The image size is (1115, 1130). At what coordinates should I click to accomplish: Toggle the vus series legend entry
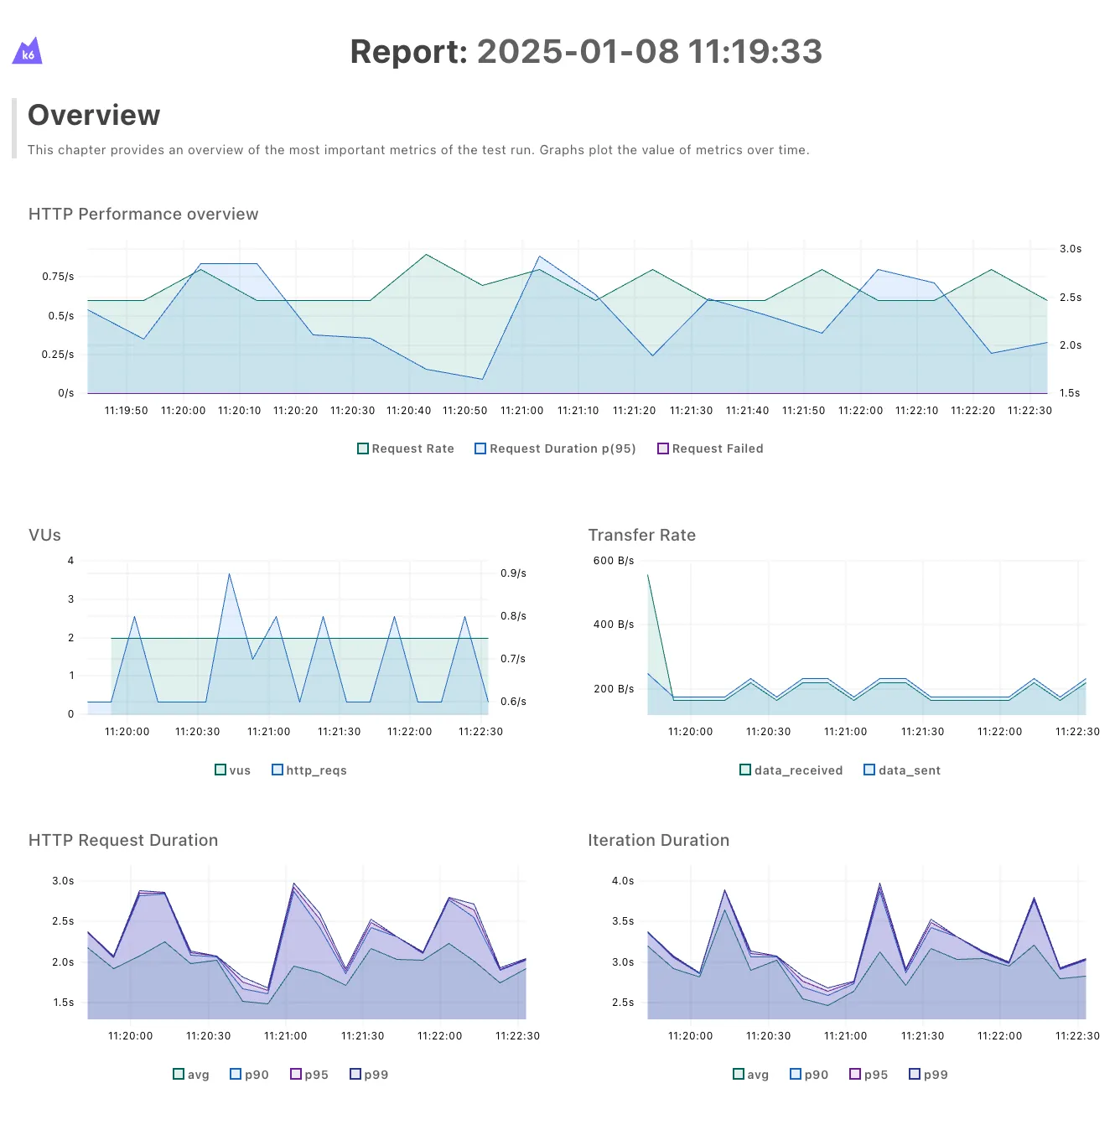(x=233, y=770)
